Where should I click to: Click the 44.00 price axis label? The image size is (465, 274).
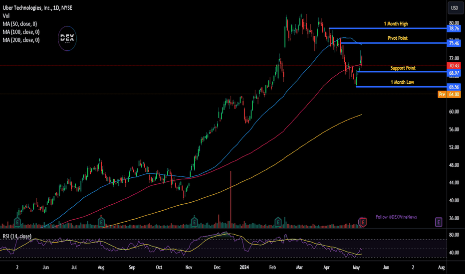click(x=454, y=183)
